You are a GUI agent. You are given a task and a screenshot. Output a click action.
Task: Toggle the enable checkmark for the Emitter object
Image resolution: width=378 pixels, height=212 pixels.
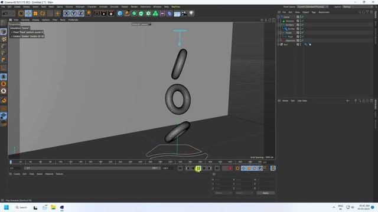(x=302, y=29)
